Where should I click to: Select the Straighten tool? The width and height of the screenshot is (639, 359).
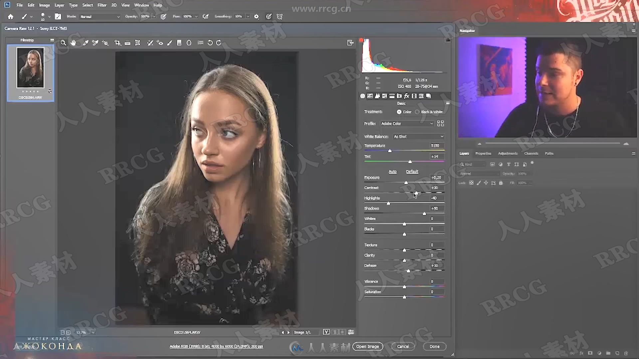[x=127, y=43]
